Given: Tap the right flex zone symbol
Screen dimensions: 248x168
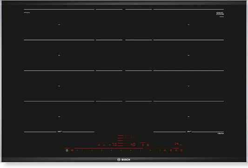Looking at the screenshot, I should (x=189, y=132).
